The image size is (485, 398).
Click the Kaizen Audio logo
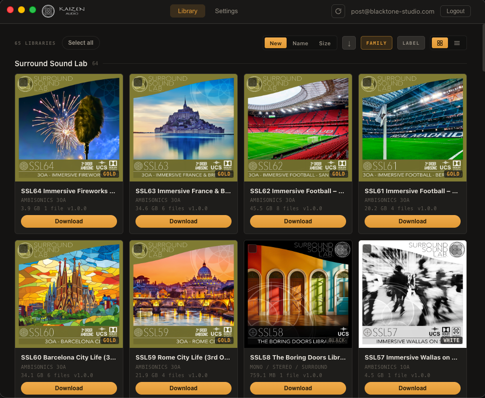(x=63, y=11)
